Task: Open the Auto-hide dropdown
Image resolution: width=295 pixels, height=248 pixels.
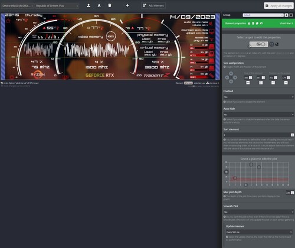Action: [258, 115]
